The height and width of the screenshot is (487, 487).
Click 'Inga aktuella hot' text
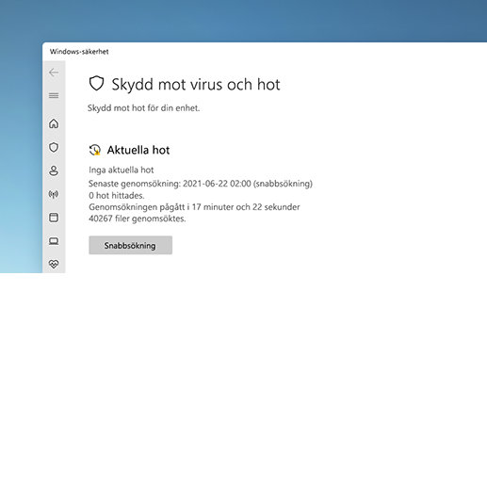click(122, 170)
